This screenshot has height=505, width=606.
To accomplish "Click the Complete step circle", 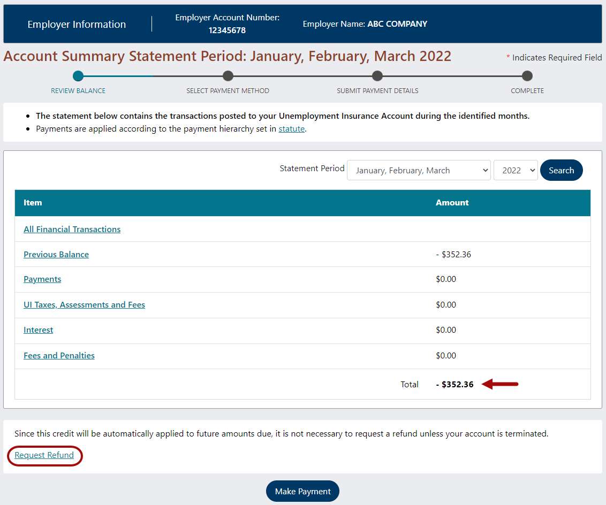I will pos(527,76).
